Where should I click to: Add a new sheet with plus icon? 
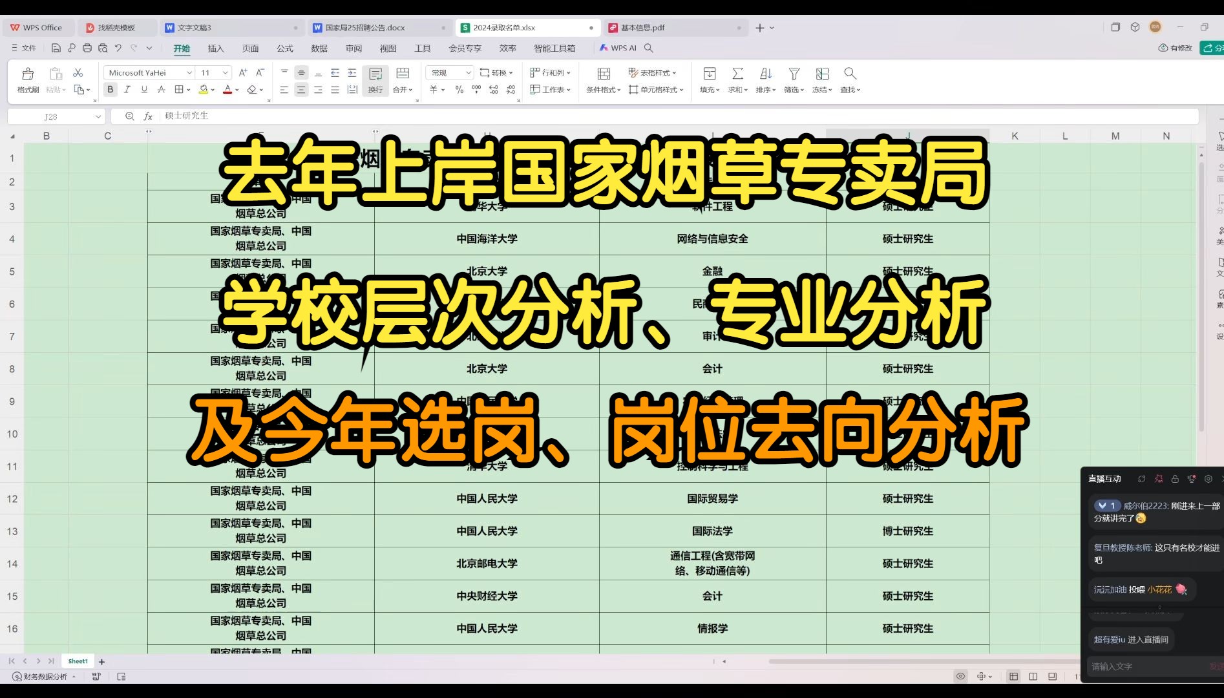(x=101, y=662)
